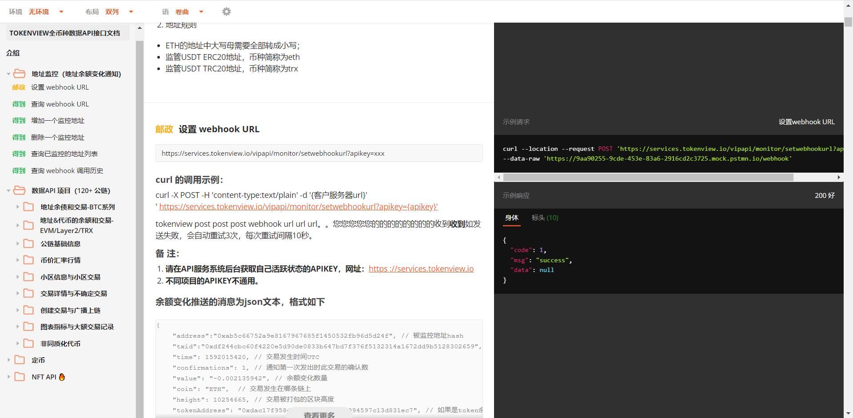Click the 数据API 项目 folder icon
Screen dimensions: 853x418
click(x=19, y=190)
